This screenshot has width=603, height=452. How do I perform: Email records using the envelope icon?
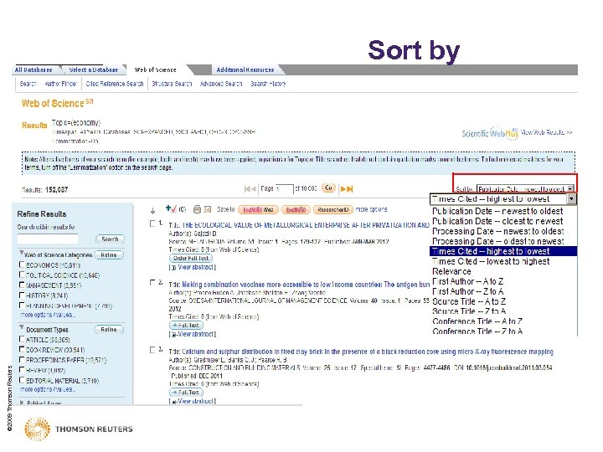pyautogui.click(x=208, y=209)
